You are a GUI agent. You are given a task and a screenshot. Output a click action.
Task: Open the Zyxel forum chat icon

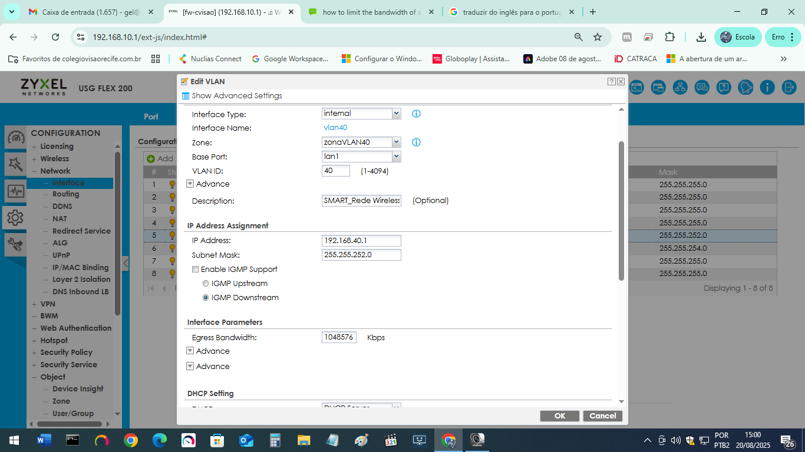coord(702,88)
